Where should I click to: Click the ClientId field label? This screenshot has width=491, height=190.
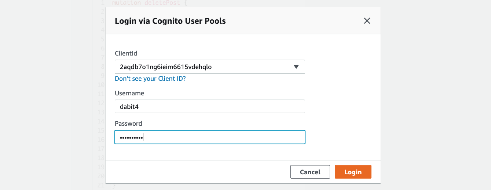126,53
